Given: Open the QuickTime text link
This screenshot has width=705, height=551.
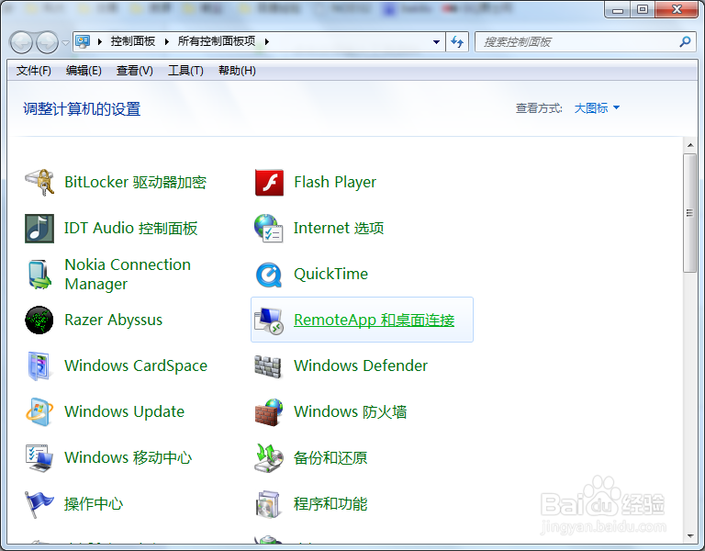Looking at the screenshot, I should pyautogui.click(x=330, y=274).
